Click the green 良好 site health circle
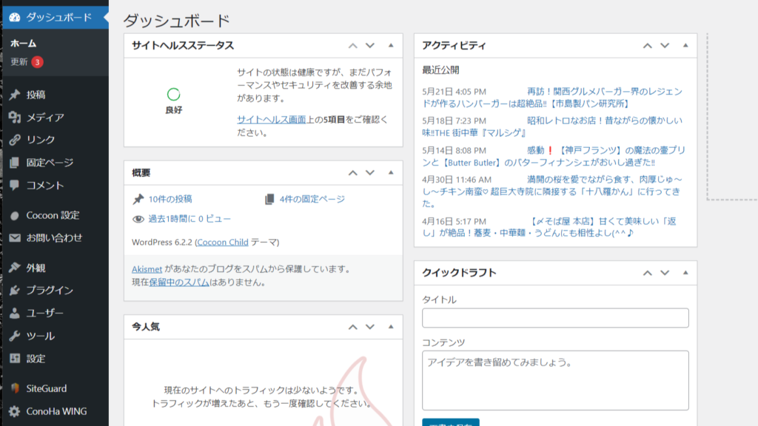The image size is (758, 426). [x=173, y=94]
